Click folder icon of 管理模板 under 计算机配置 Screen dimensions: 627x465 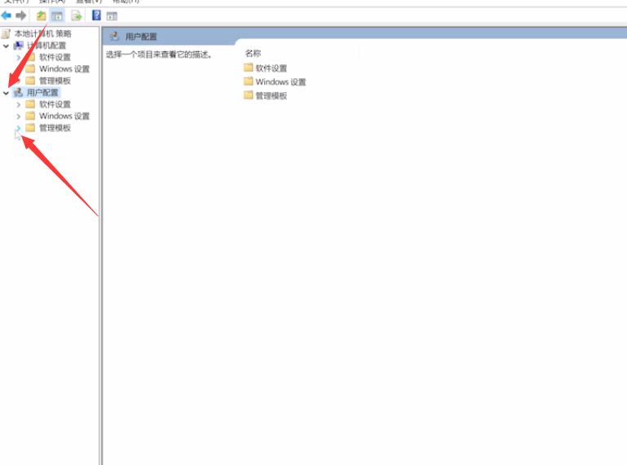coord(30,81)
